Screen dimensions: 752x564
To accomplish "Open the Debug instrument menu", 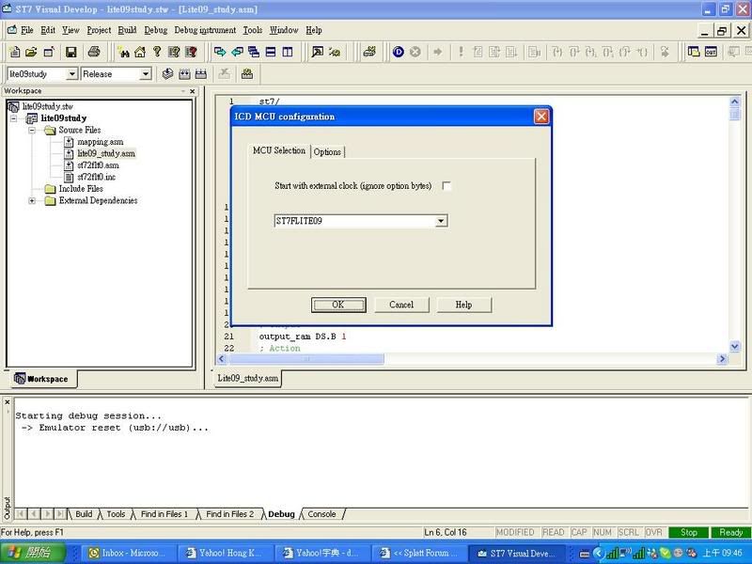I will 205,30.
